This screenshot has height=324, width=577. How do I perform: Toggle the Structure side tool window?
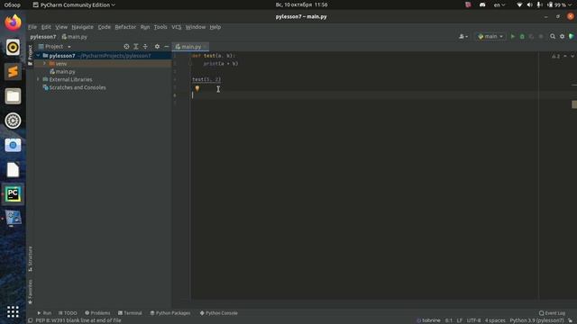coord(30,259)
